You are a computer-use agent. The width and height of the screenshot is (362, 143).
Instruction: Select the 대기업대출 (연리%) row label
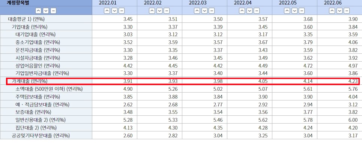[36, 34]
